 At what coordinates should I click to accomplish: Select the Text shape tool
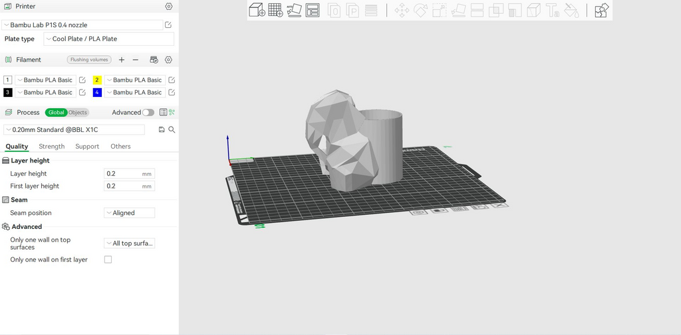click(553, 10)
